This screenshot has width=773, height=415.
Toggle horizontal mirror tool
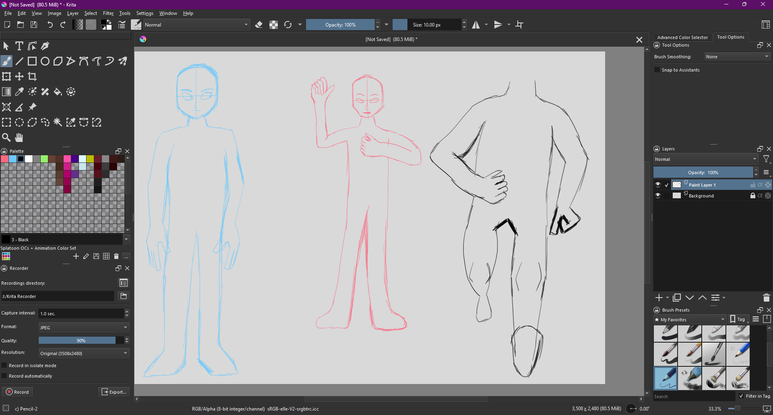point(476,25)
